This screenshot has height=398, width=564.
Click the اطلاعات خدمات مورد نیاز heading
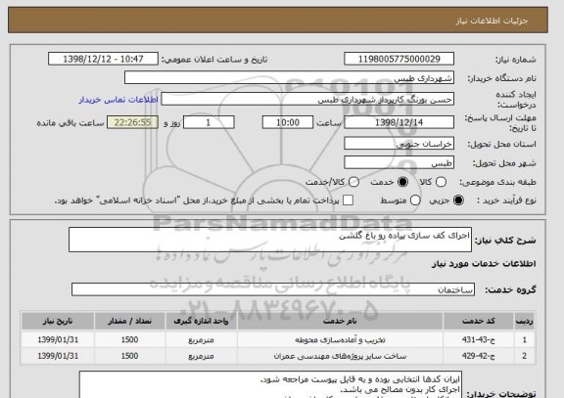click(484, 264)
